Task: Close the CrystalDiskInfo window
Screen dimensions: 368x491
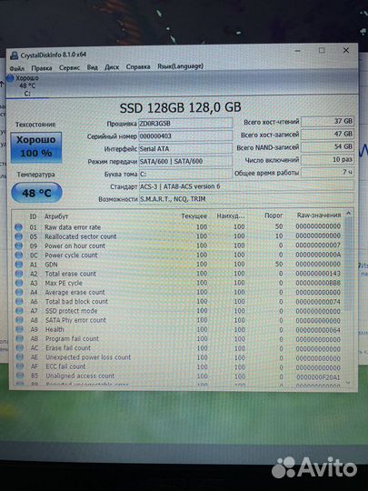Action: (346, 50)
